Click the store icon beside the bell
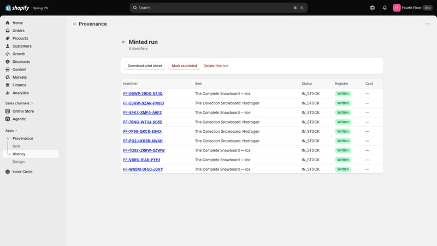 point(373,8)
